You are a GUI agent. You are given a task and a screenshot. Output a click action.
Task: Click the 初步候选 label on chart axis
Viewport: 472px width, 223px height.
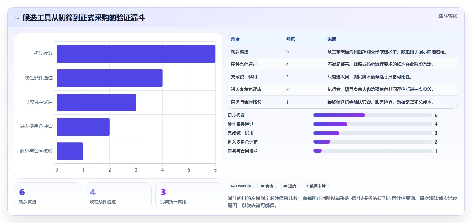[x=43, y=54]
